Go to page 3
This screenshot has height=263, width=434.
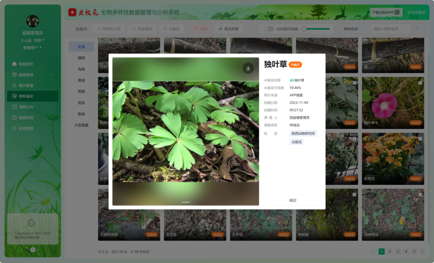tap(398, 251)
